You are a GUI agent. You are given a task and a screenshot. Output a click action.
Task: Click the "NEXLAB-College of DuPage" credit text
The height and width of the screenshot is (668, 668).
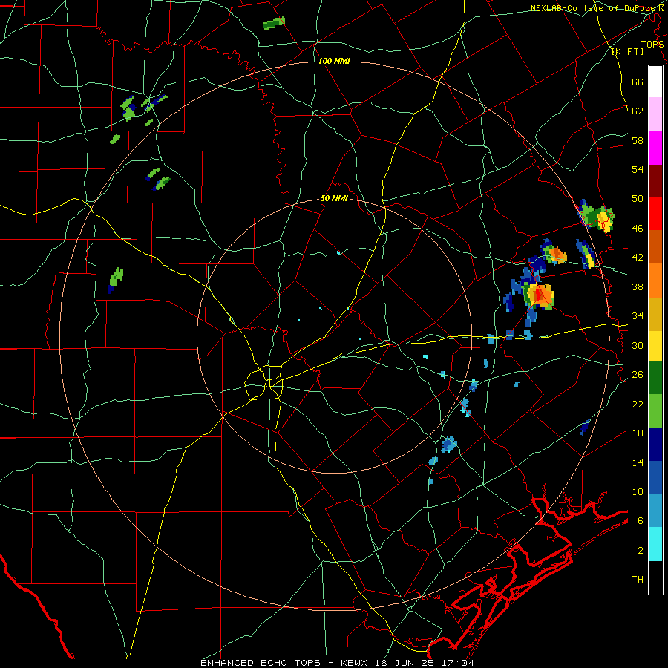coord(592,8)
